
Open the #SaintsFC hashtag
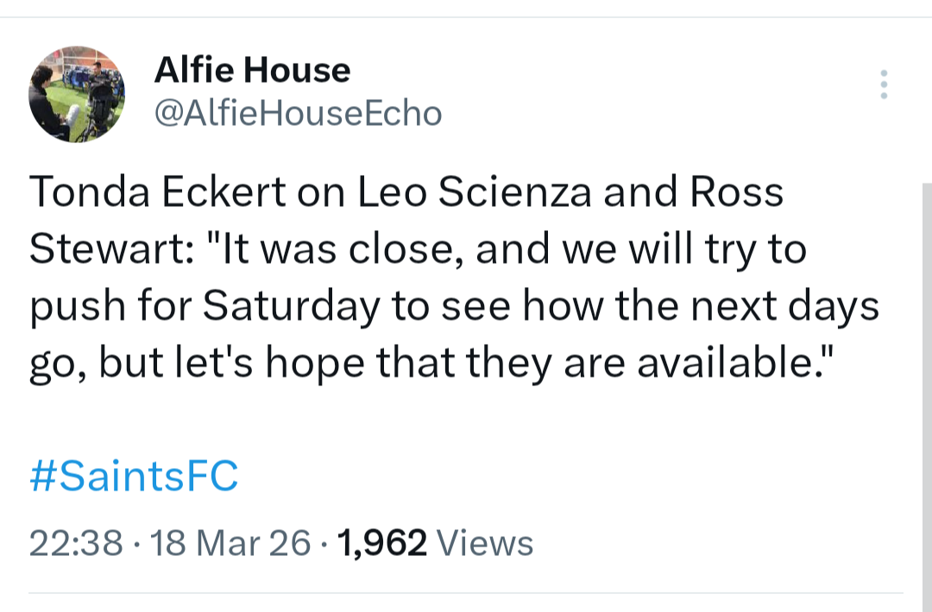[x=134, y=477]
